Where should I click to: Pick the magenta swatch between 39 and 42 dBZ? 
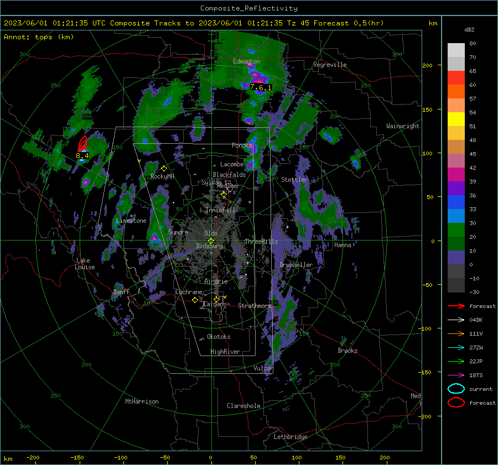(x=456, y=175)
